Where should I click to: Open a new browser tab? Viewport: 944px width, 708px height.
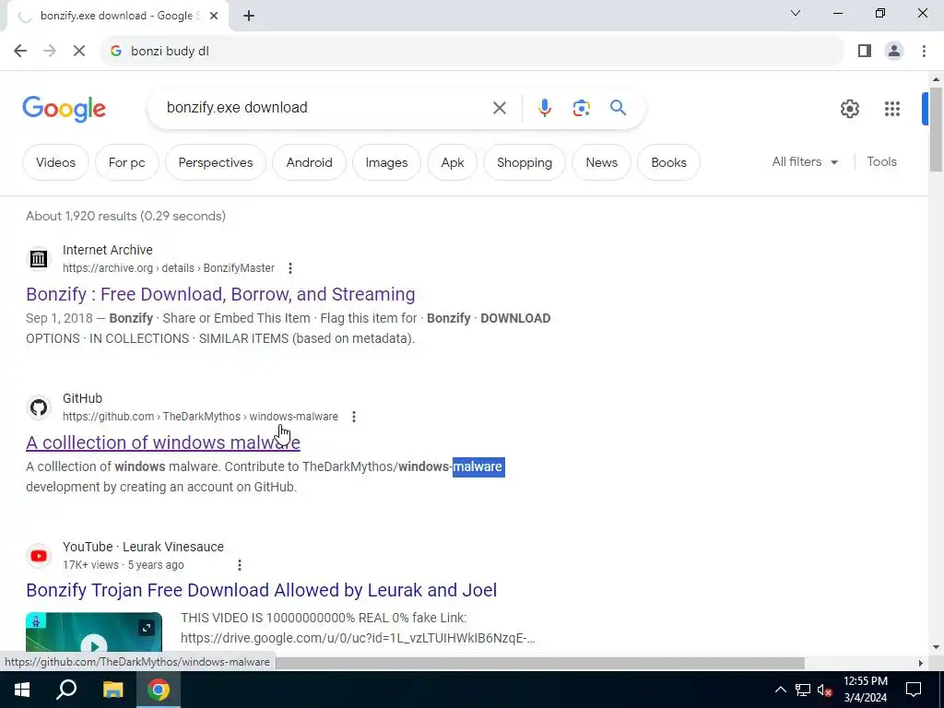(249, 16)
